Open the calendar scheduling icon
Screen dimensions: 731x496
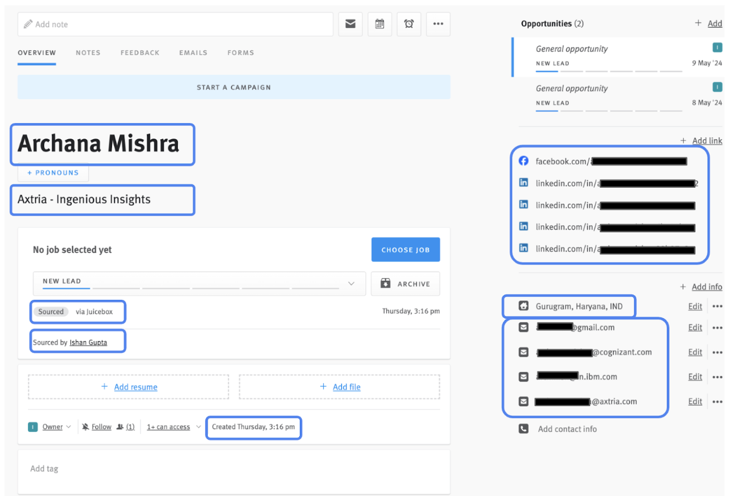[379, 24]
